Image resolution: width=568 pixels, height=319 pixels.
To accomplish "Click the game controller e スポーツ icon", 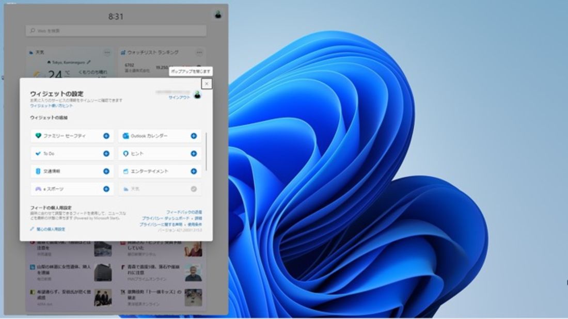I will point(38,189).
